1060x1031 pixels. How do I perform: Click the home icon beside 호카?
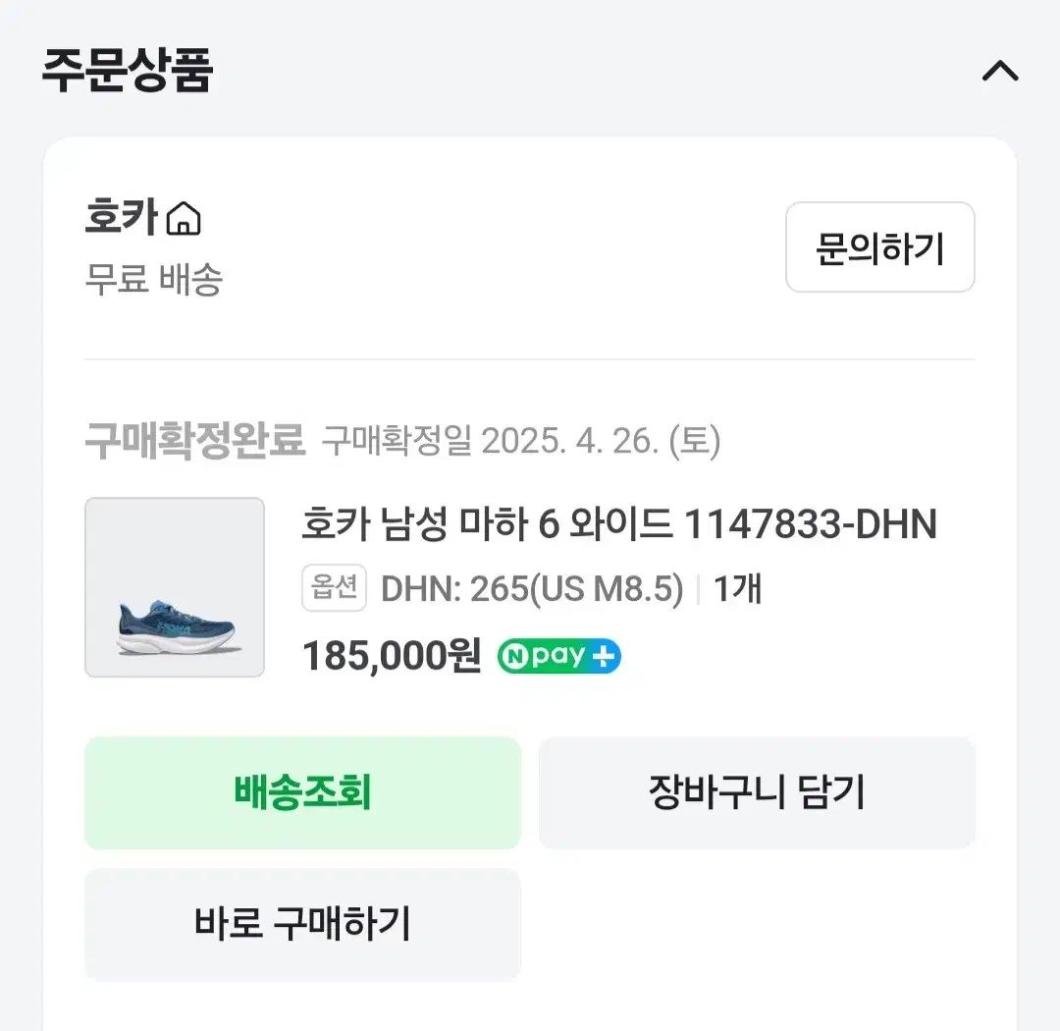pos(184,219)
